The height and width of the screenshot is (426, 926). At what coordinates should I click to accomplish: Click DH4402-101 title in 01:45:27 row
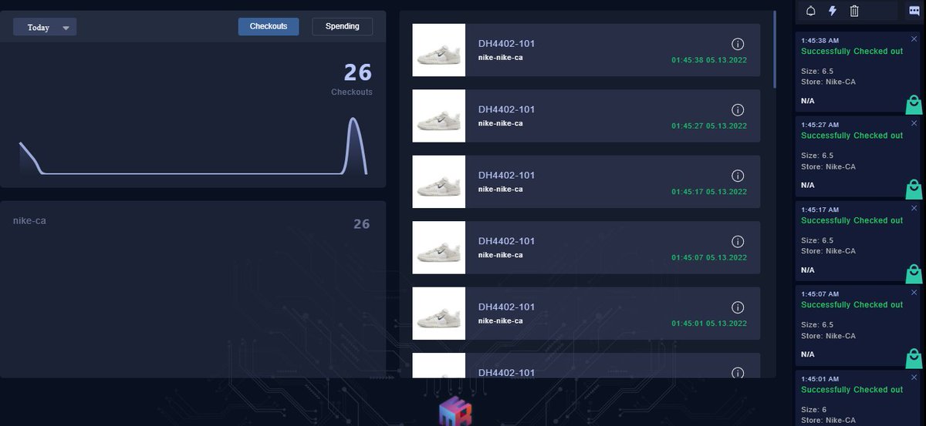tap(506, 109)
